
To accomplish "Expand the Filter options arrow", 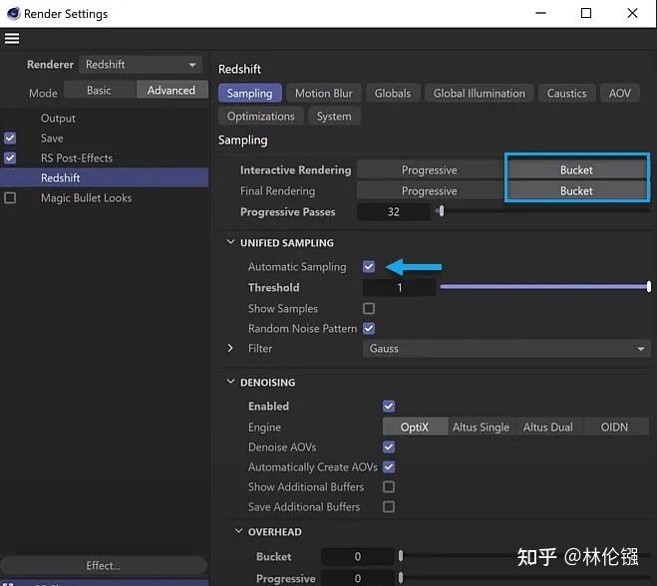I will pos(230,348).
